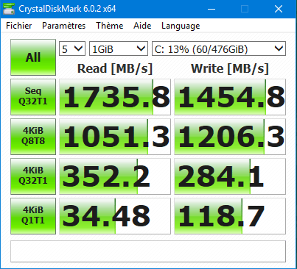297x269 pixels.
Task: Start the 4KiB Q8T8 test
Action: pos(33,137)
